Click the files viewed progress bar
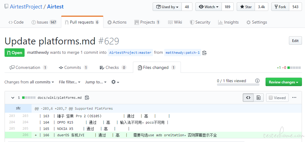Image resolution: width=305 pixels, height=142 pixels. (238, 85)
